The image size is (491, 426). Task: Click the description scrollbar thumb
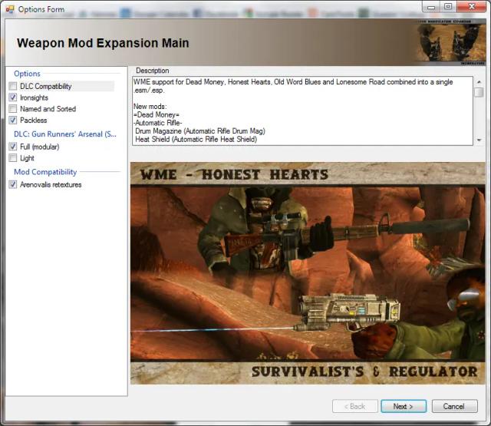pyautogui.click(x=479, y=92)
